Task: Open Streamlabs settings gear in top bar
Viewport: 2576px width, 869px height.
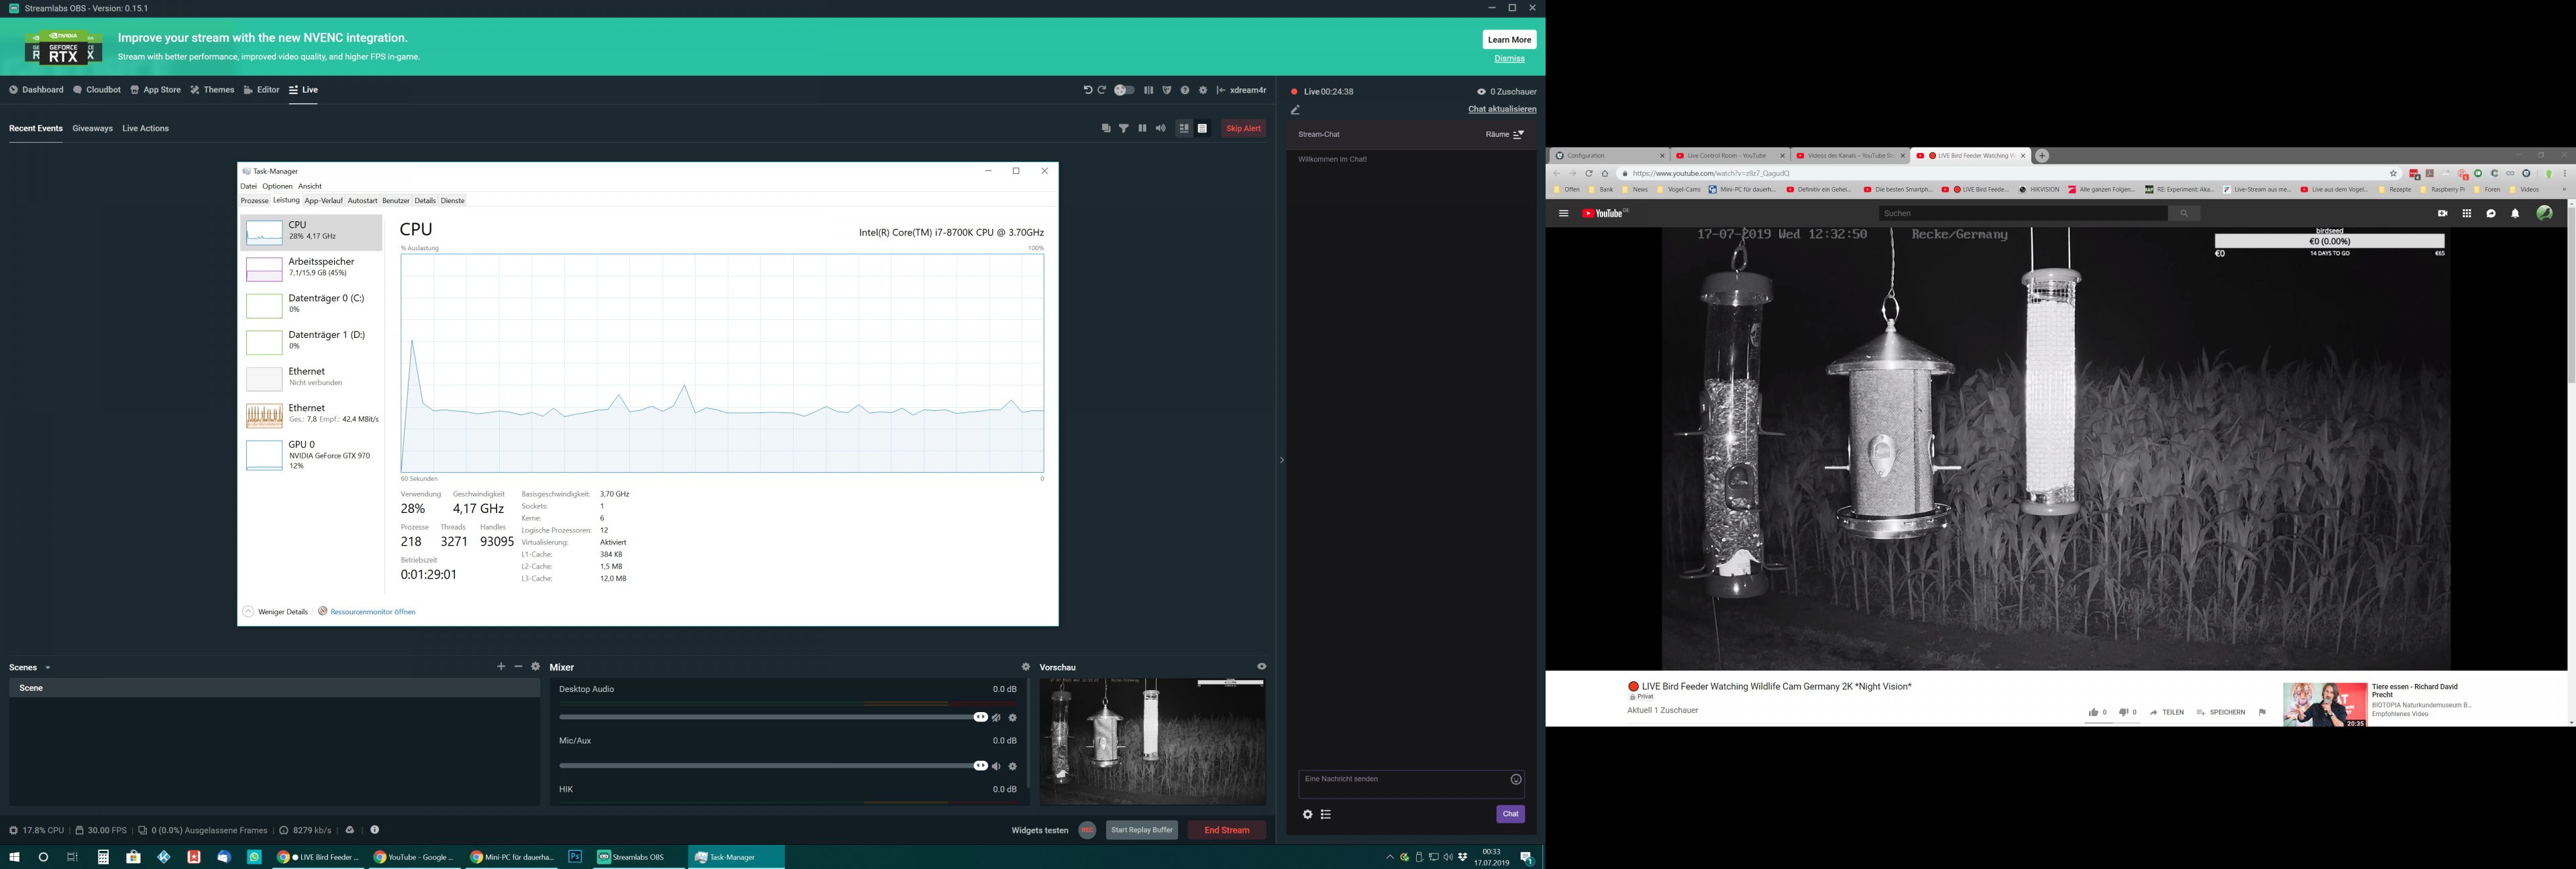Action: 1203,90
